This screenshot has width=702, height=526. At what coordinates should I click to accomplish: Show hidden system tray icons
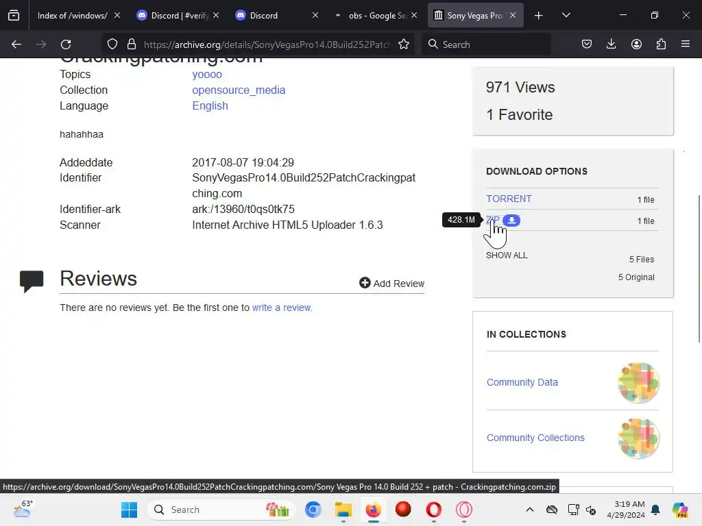(530, 510)
